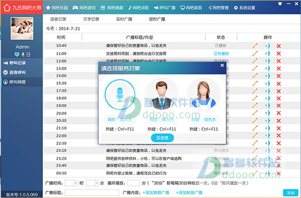Click the 发信息 button

click(163, 138)
